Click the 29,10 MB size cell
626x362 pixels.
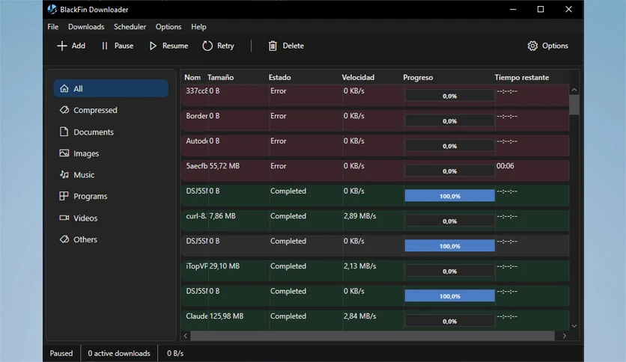225,266
